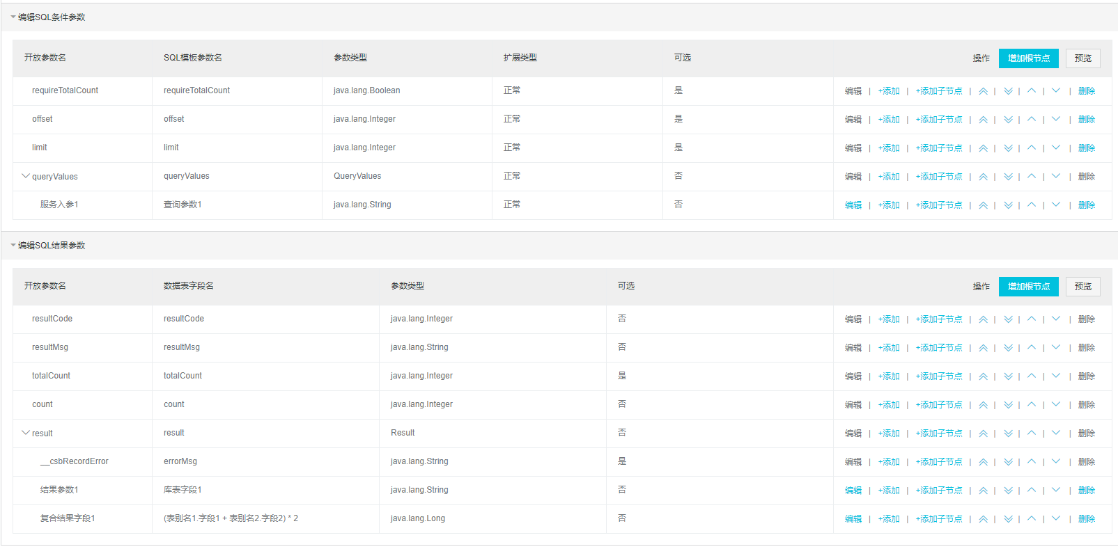
Task: Move the offset row to top
Action: (x=983, y=120)
